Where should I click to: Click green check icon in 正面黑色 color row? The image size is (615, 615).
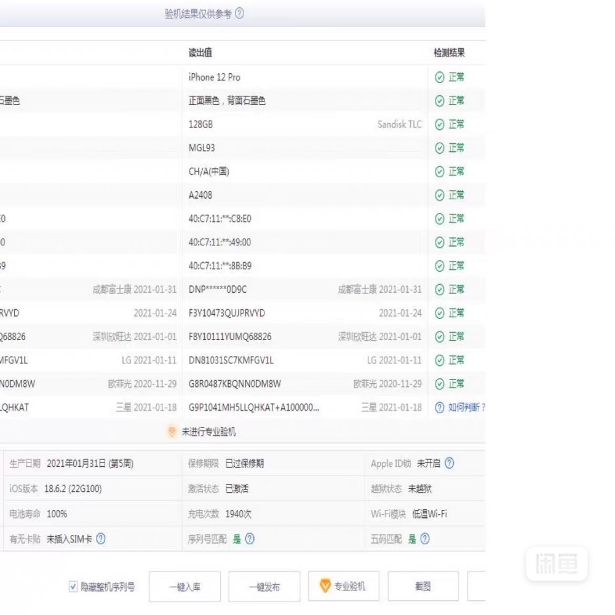[440, 101]
